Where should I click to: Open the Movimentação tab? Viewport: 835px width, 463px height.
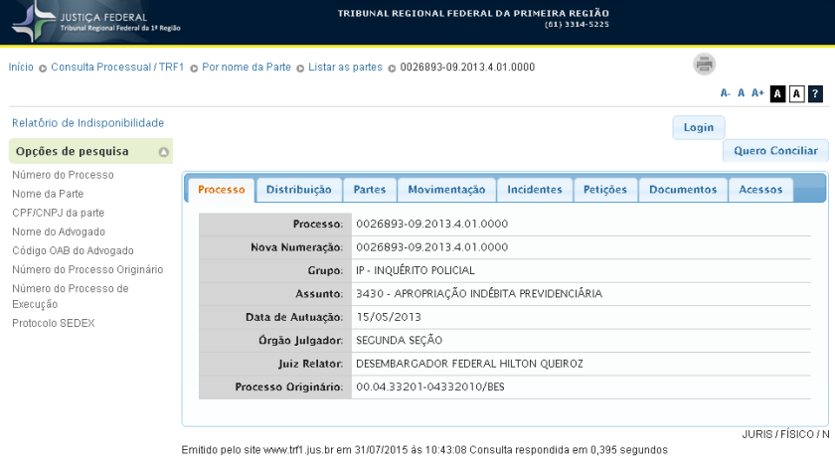click(x=446, y=190)
